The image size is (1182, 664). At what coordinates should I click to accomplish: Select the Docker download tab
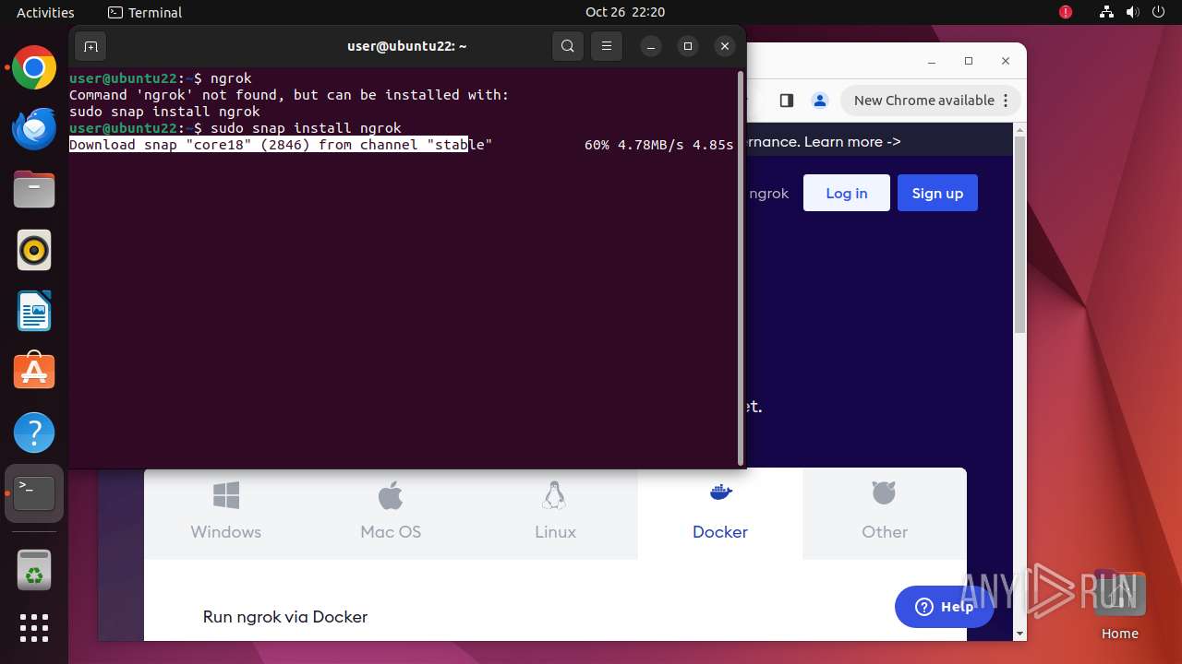click(x=720, y=513)
